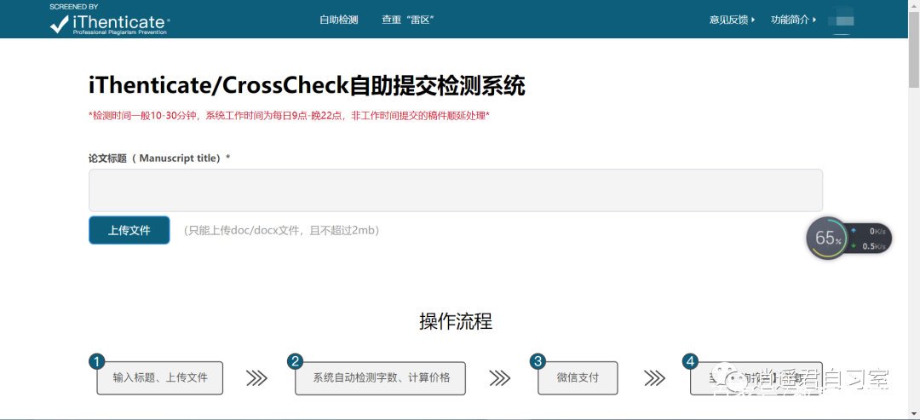Screen dimensions: 920x420
Task: Click the blurred user avatar in the header
Action: click(841, 20)
